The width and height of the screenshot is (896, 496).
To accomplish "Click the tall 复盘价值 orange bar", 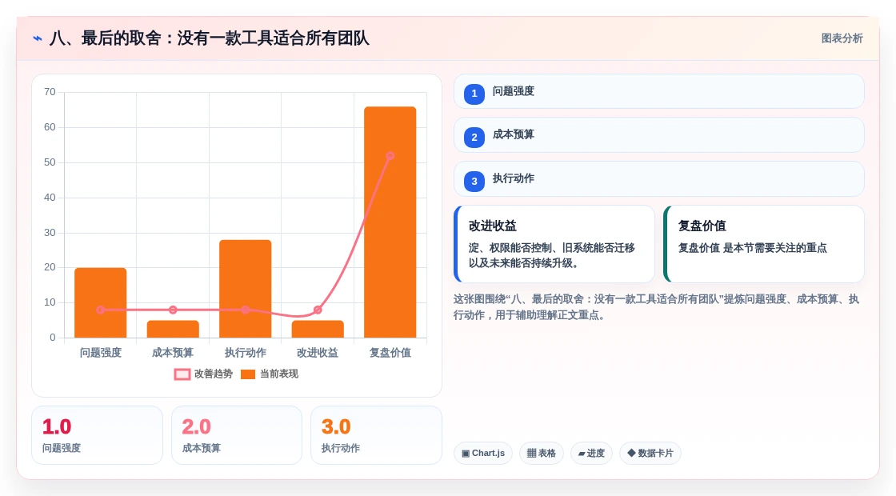I will 390,222.
